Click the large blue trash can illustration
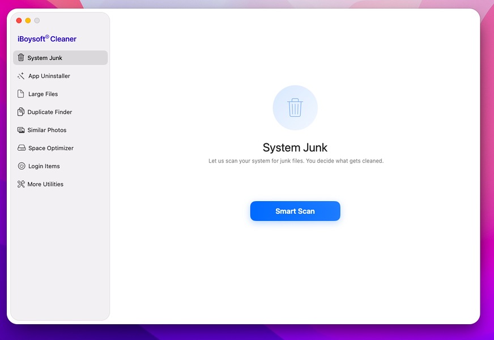Screen dimensions: 494x340 [295, 108]
